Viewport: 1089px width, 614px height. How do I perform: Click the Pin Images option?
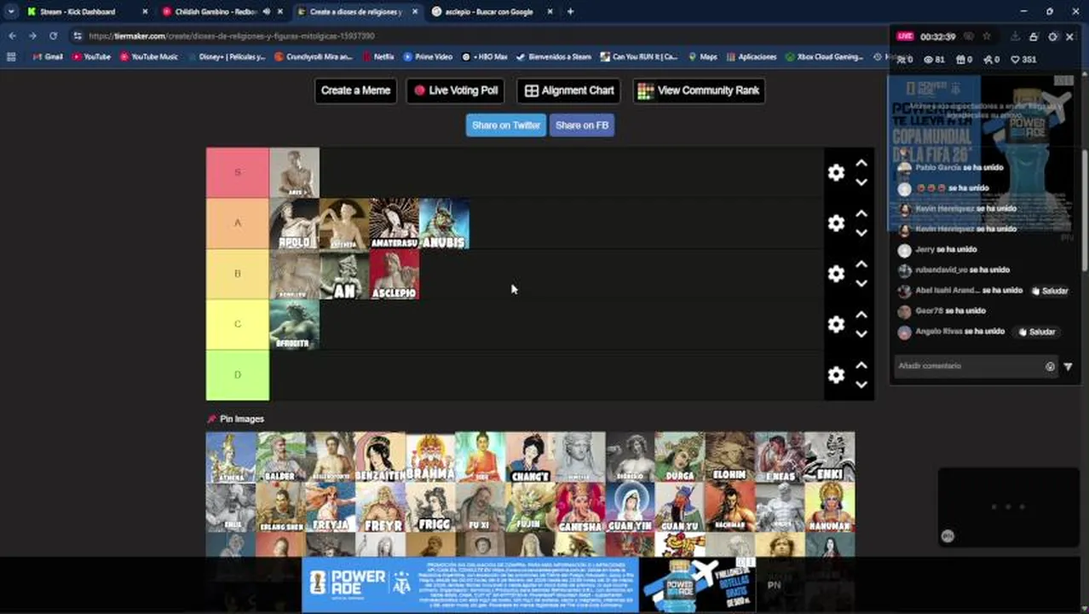(235, 419)
